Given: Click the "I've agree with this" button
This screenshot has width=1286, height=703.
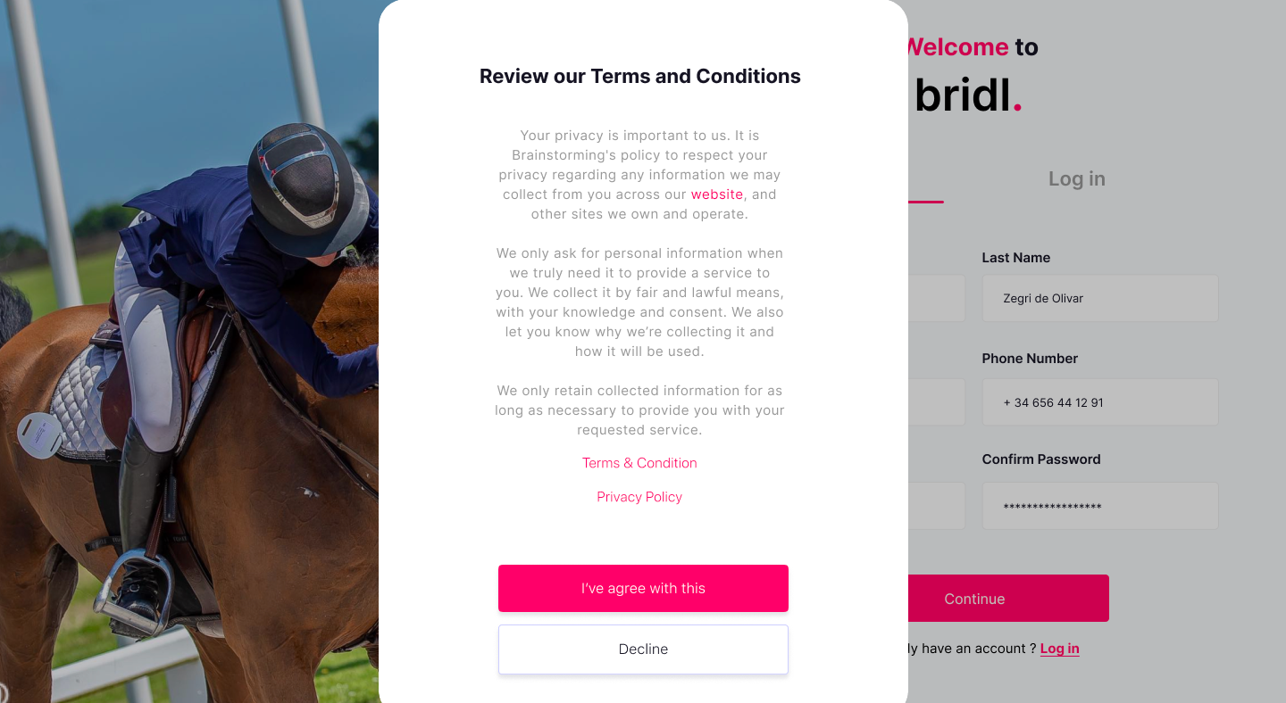Looking at the screenshot, I should (643, 588).
